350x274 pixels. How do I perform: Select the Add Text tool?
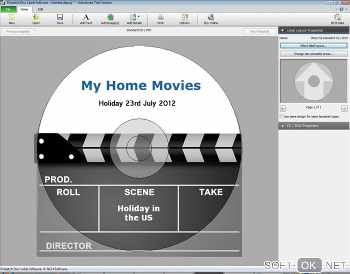(x=86, y=17)
